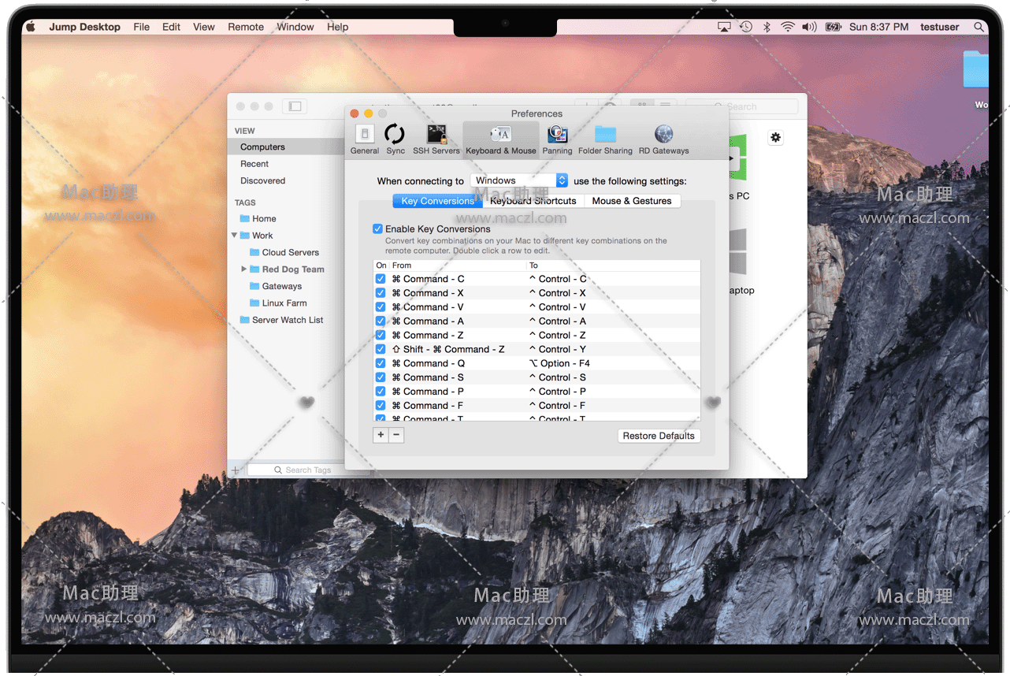The image size is (1010, 676).
Task: Toggle the sidebar view button
Action: (x=295, y=106)
